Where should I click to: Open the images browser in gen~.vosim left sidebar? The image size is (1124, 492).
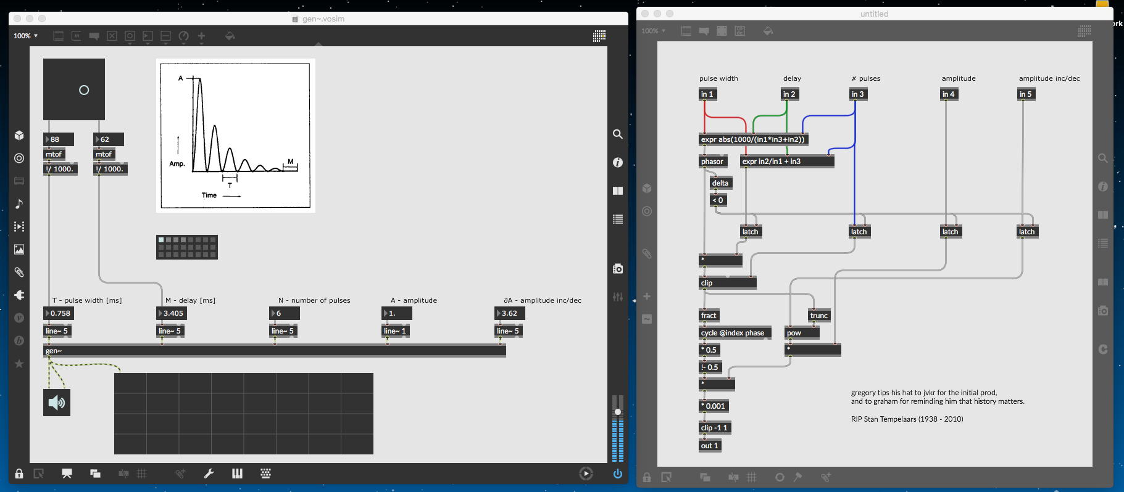tap(19, 250)
